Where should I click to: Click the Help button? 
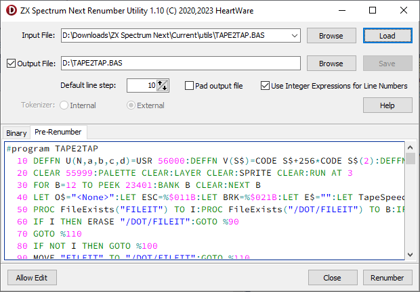(387, 105)
